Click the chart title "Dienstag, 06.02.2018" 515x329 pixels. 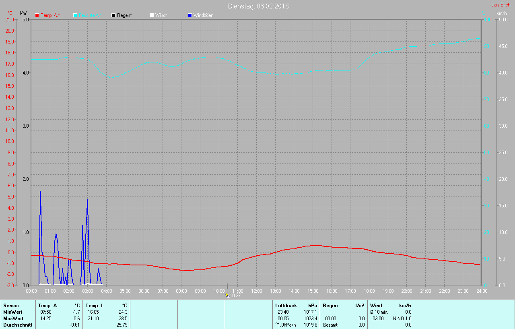pyautogui.click(x=258, y=6)
